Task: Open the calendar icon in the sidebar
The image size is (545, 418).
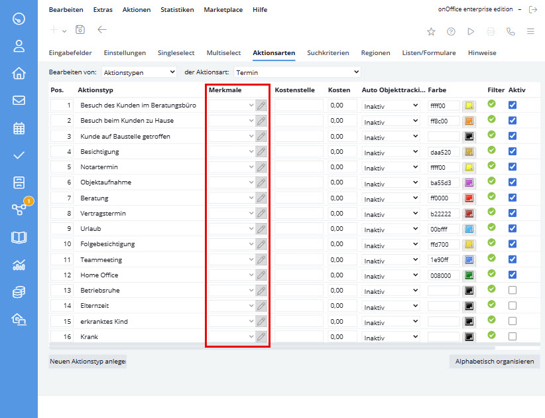Action: 19,128
